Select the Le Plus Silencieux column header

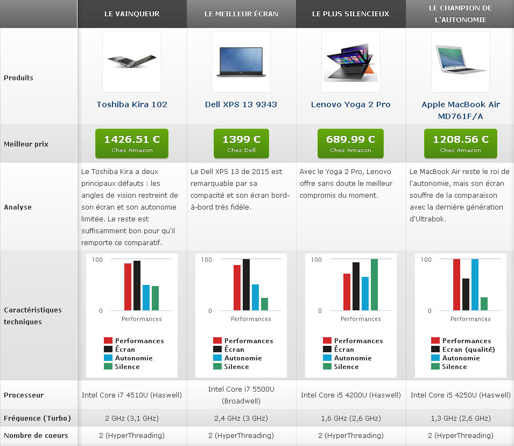click(x=350, y=14)
